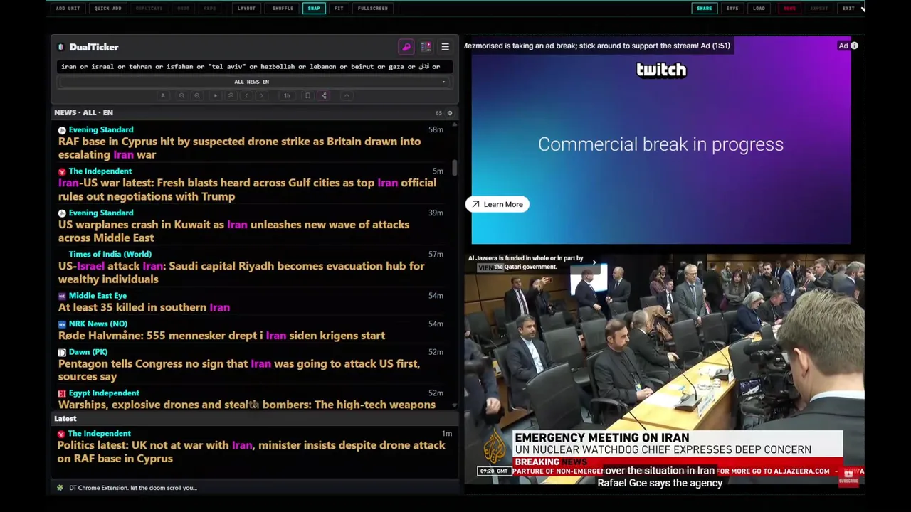The height and width of the screenshot is (512, 911).
Task: Click the next arrow in ticker toolbar
Action: click(x=262, y=95)
